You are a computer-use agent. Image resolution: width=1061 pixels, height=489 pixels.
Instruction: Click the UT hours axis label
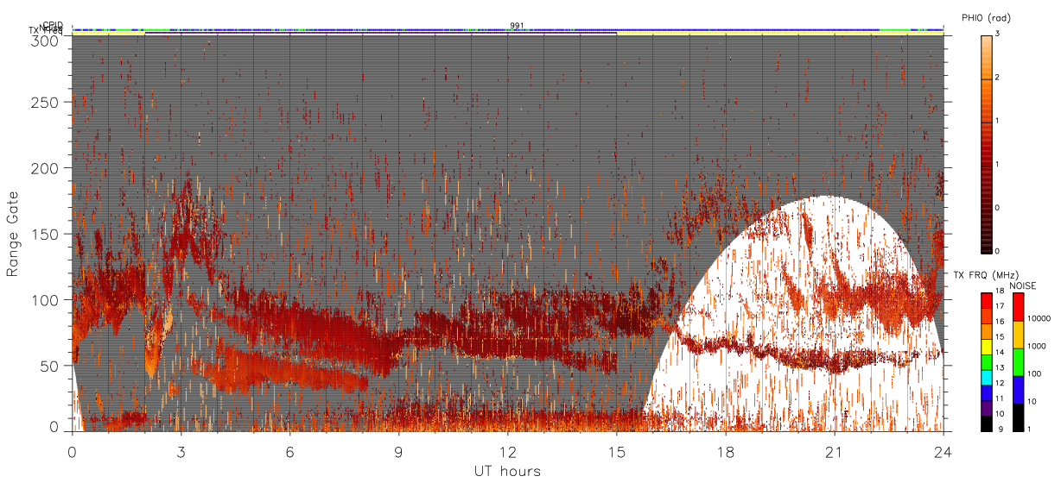pyautogui.click(x=507, y=471)
